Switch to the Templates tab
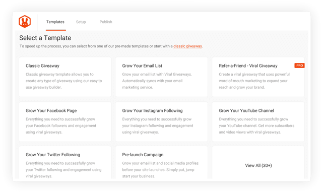 coord(55,22)
